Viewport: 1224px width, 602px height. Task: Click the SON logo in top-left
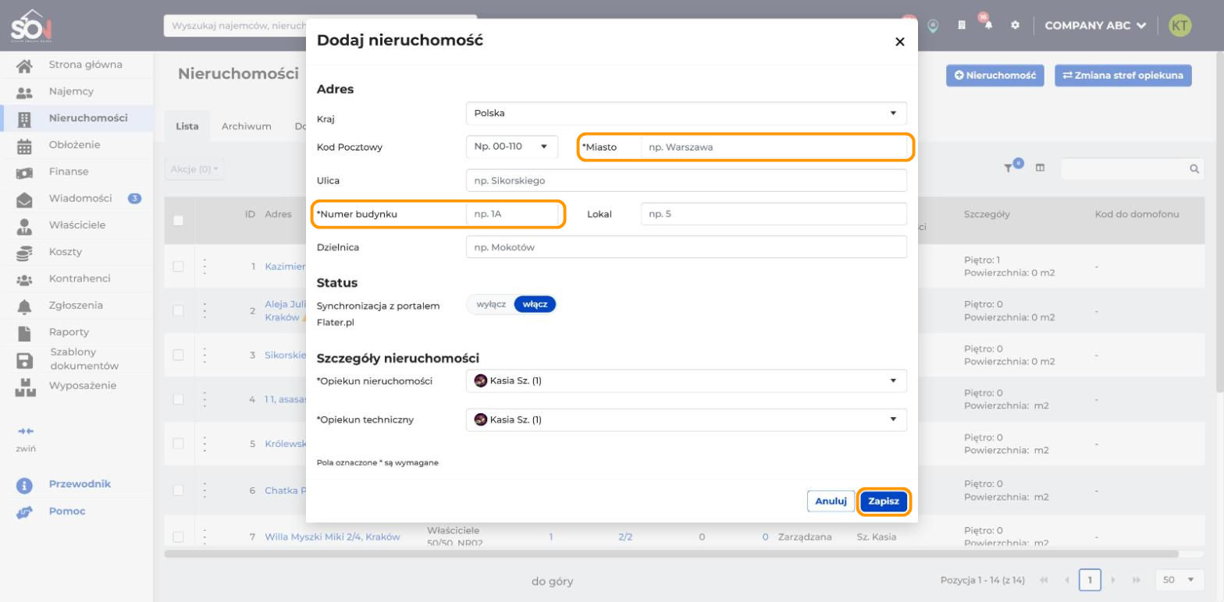pyautogui.click(x=31, y=27)
